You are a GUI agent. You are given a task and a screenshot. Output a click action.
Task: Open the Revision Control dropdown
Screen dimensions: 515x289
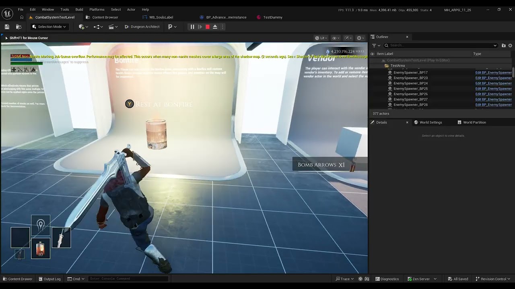(492, 279)
